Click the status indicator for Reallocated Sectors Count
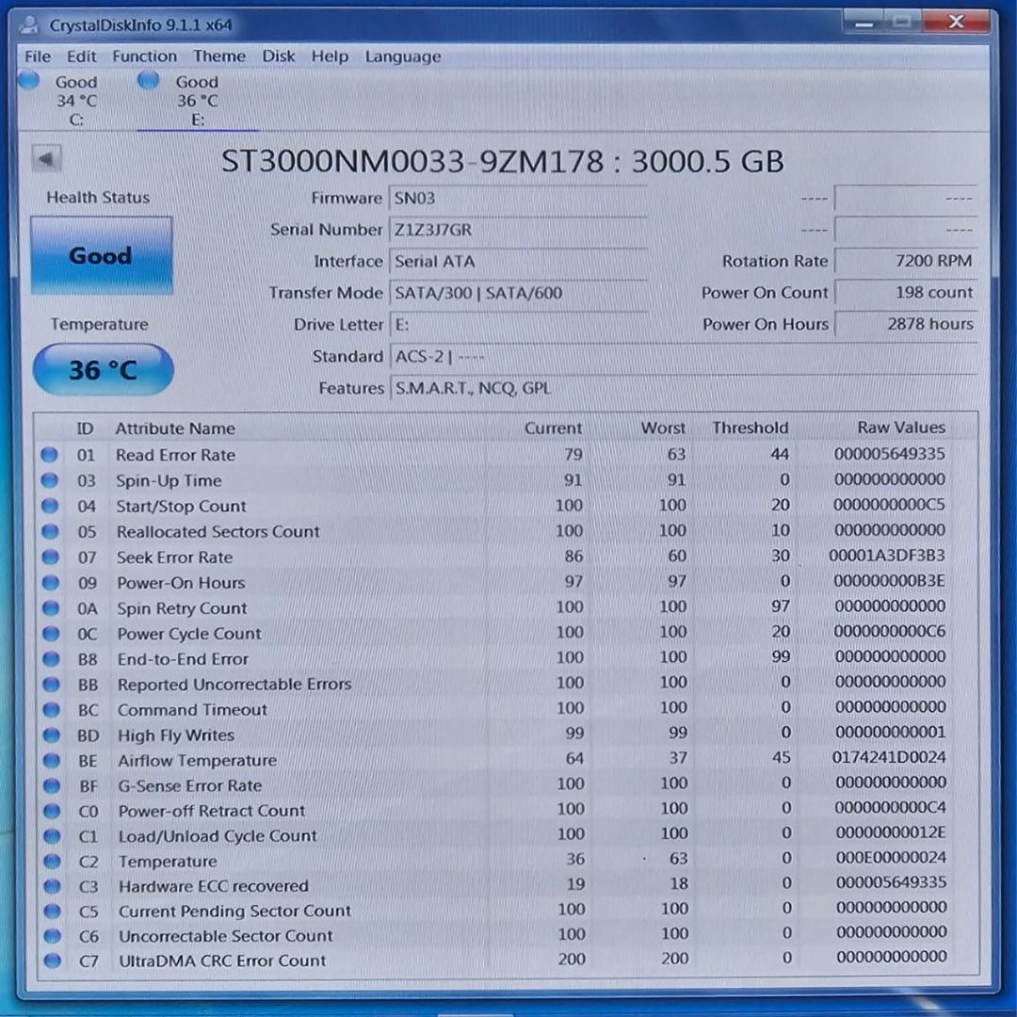This screenshot has width=1017, height=1017. coord(49,531)
